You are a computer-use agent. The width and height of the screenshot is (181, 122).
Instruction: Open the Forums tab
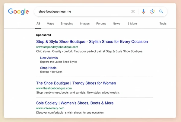pos(101,24)
